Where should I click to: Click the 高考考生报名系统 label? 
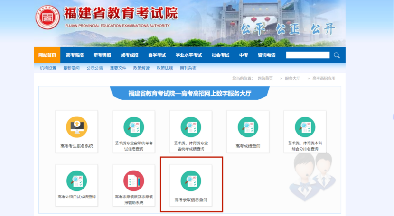pyautogui.click(x=76, y=146)
